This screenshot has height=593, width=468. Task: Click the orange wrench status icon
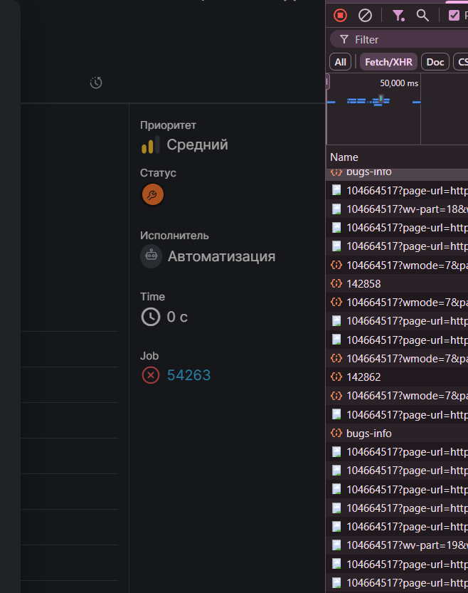point(152,194)
